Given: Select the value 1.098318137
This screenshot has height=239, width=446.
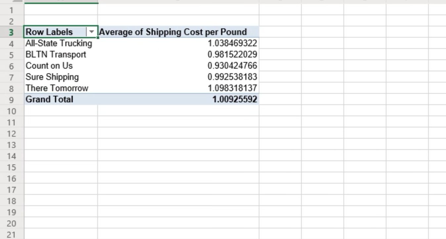Looking at the screenshot, I should click(178, 88).
